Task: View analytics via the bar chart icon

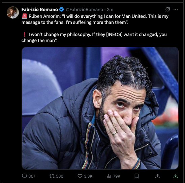Action: click(109, 176)
